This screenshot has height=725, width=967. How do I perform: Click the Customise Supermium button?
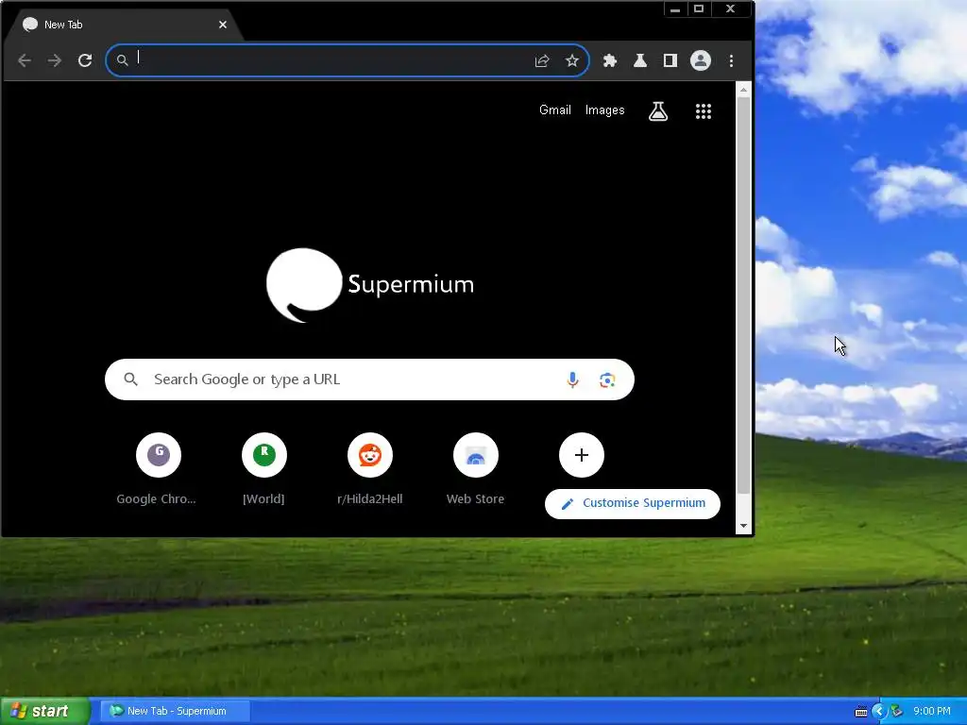tap(632, 504)
